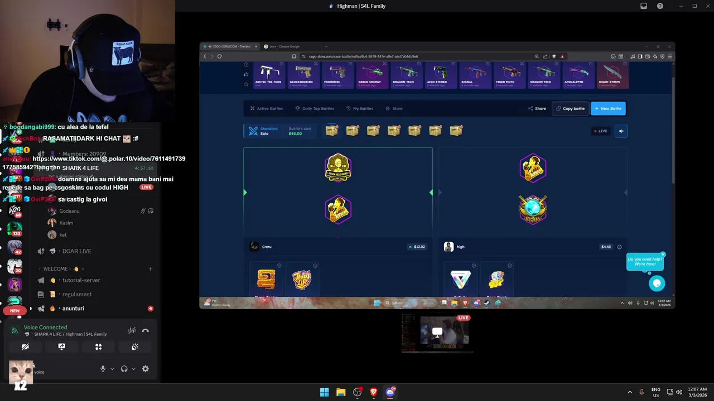Click the star icon beside the drops feed
The width and height of the screenshot is (714, 401).
click(x=246, y=84)
